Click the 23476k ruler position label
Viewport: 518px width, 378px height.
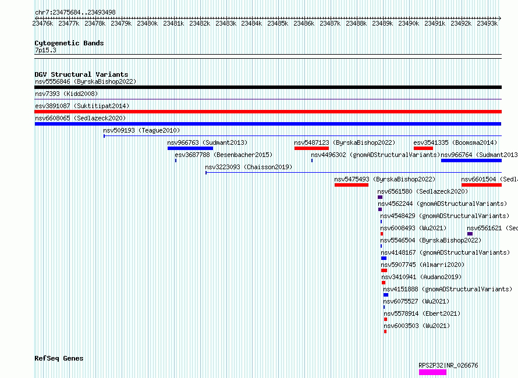[42, 23]
